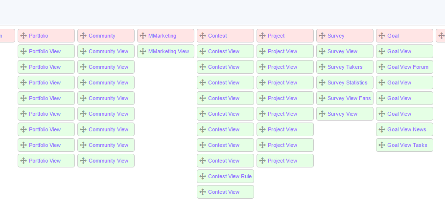Click the move icon on Project header
445x207 pixels.
(262, 36)
